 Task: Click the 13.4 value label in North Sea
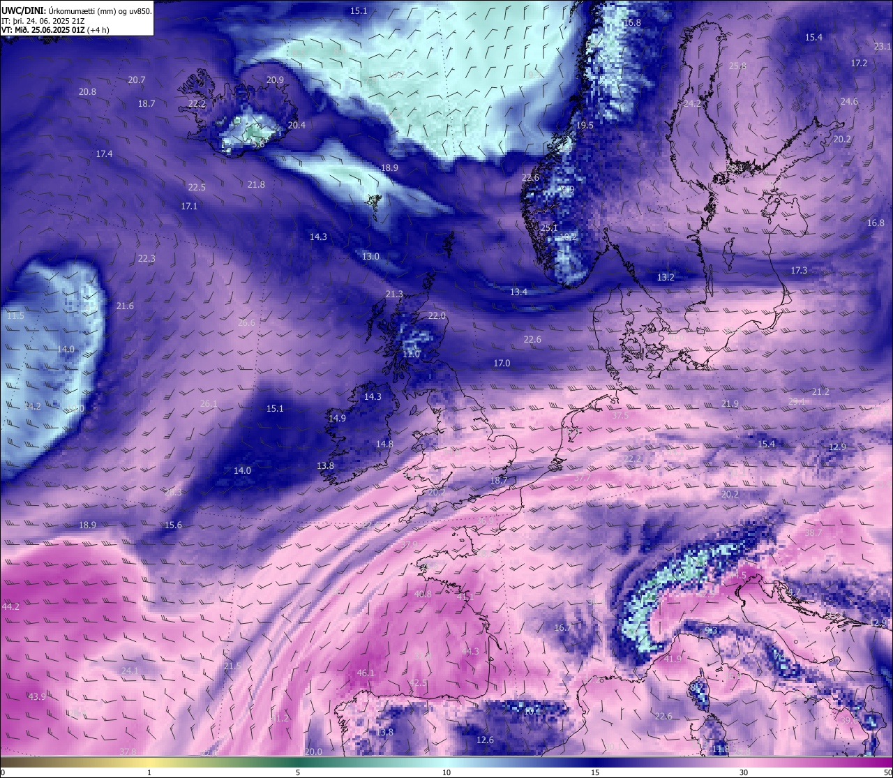518,292
